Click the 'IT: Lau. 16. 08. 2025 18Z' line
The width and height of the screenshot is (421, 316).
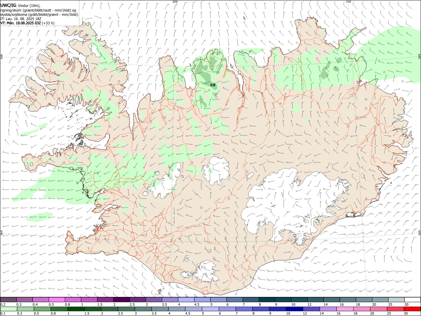(21, 19)
